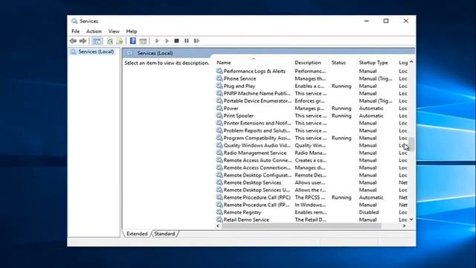The width and height of the screenshot is (476, 268).
Task: Select the Performance Logs & Alerts row
Action: click(x=312, y=71)
